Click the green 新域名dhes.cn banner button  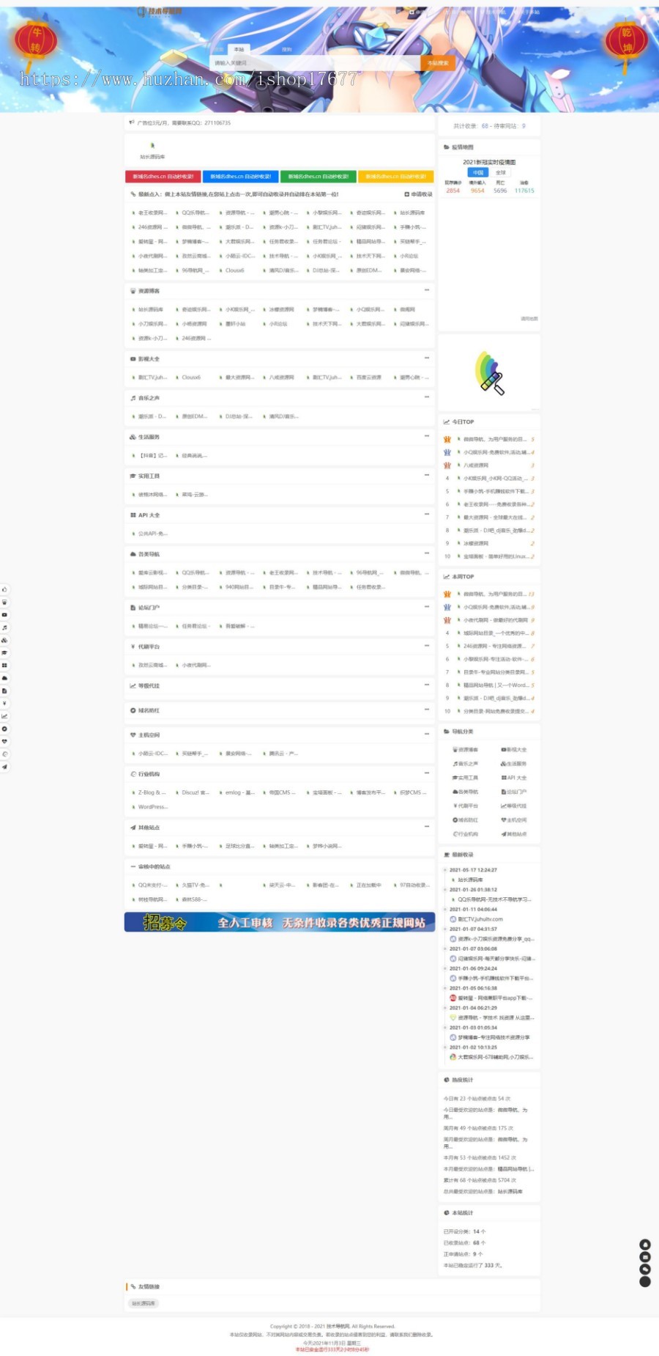pyautogui.click(x=319, y=177)
